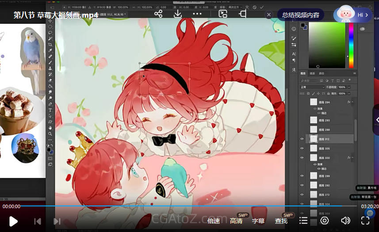This screenshot has height=232, width=379.
Task: Click the play button in the video player
Action: 13,221
